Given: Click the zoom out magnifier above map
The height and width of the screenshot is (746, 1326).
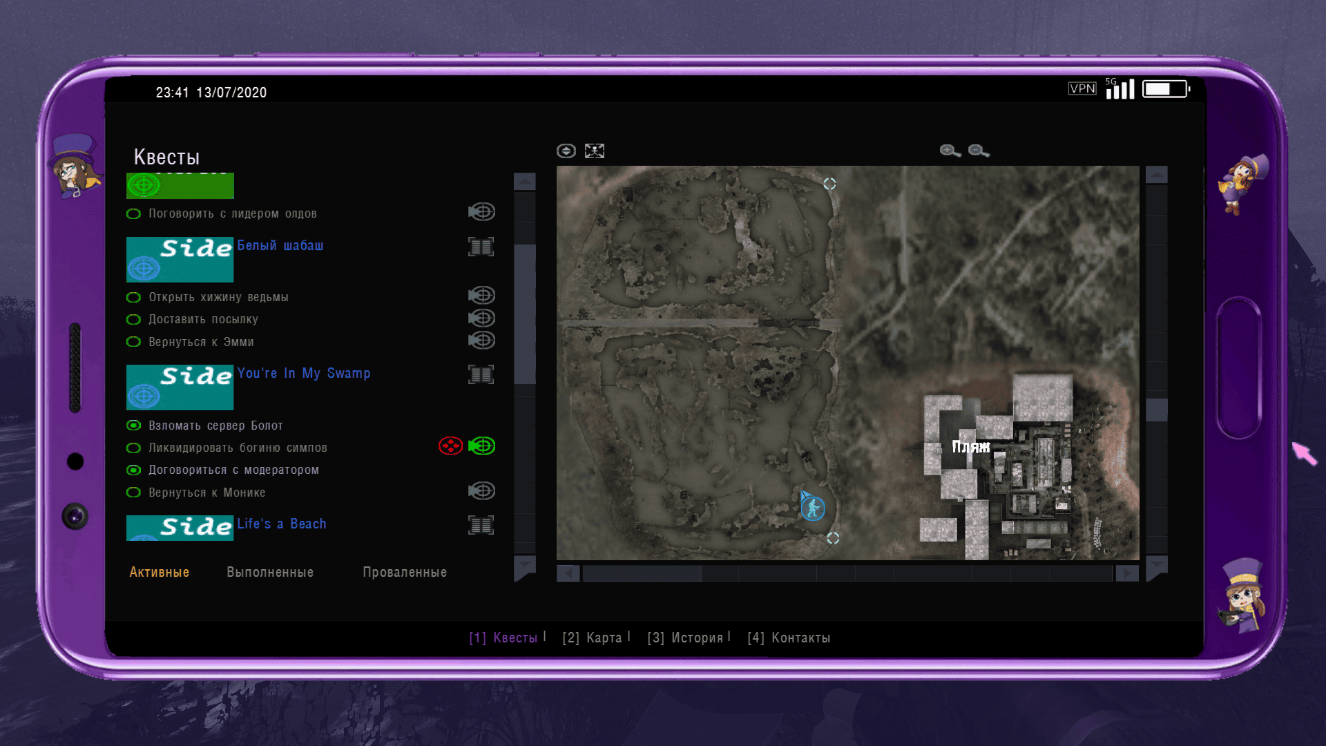Looking at the screenshot, I should [978, 151].
